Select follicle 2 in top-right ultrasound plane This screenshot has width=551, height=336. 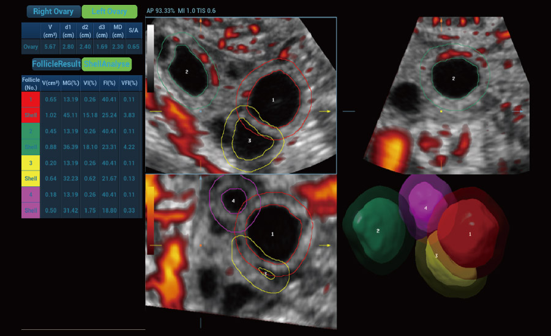(453, 78)
